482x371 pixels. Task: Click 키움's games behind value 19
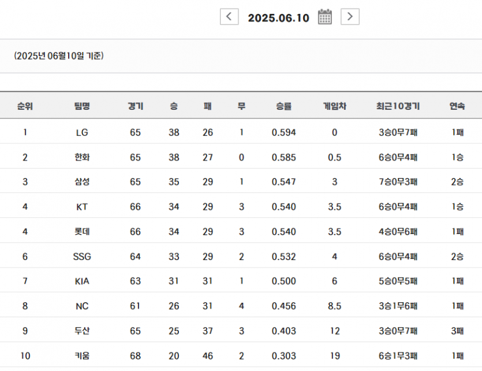pyautogui.click(x=335, y=356)
